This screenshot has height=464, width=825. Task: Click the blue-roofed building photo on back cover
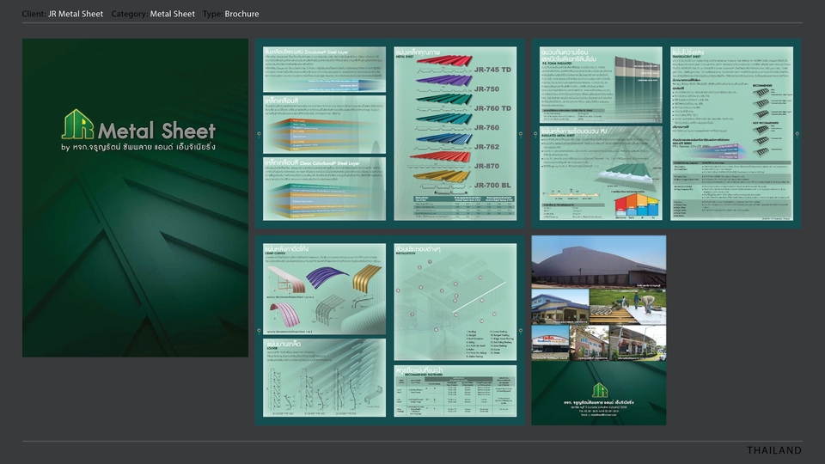coord(559,306)
